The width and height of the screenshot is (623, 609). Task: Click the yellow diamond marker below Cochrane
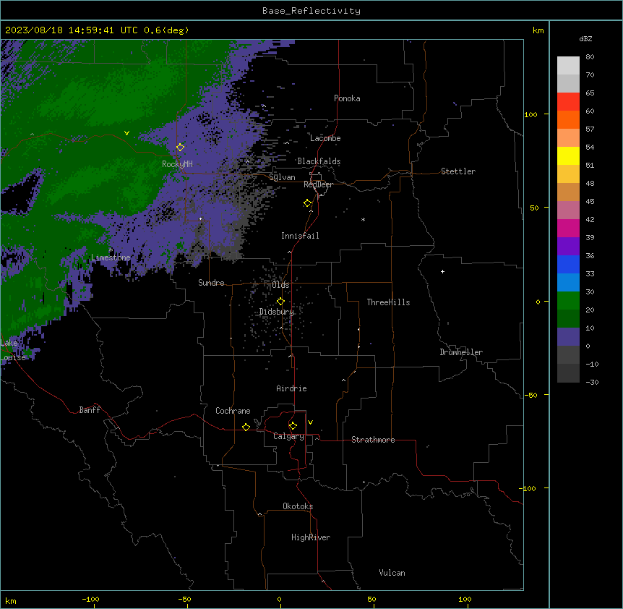pos(246,427)
